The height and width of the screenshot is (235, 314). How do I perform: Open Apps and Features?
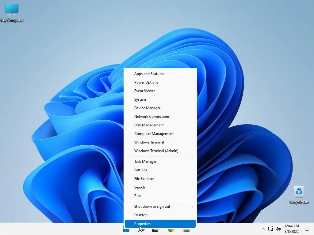(160, 74)
